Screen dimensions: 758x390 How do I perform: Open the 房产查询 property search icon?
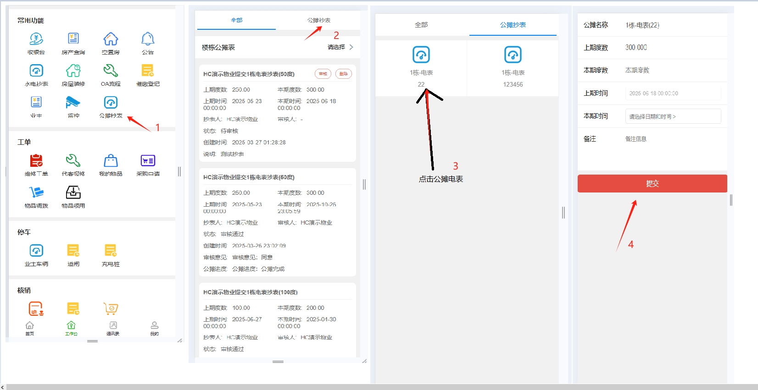point(73,40)
